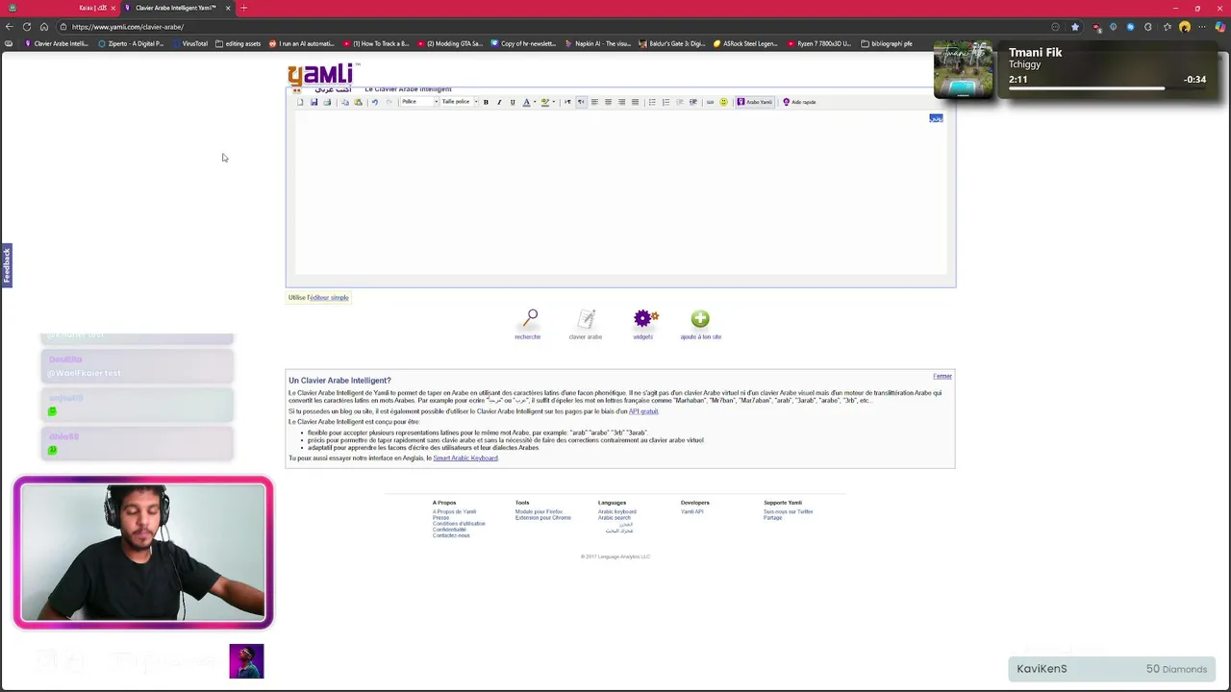This screenshot has height=692, width=1231.
Task: Click 'Yamli API' footer link
Action: [x=692, y=512]
